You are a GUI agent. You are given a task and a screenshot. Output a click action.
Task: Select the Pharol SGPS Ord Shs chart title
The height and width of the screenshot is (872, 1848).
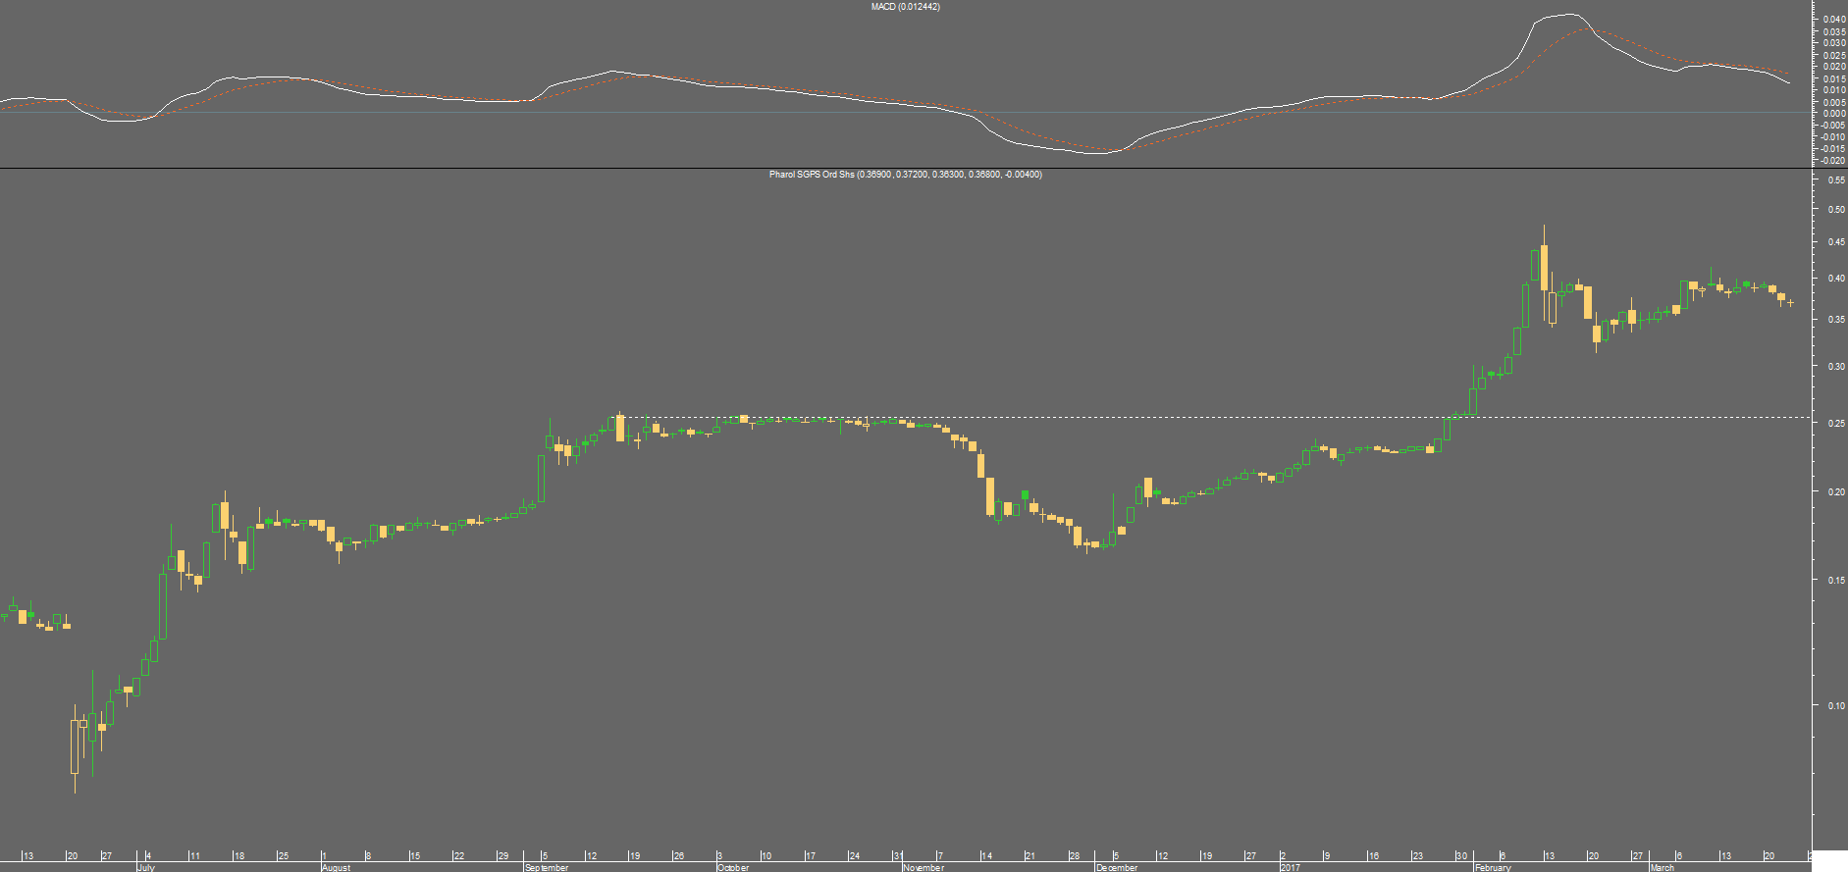905,175
